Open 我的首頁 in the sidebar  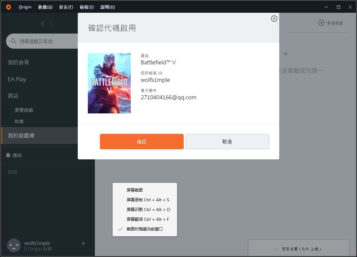(18, 62)
